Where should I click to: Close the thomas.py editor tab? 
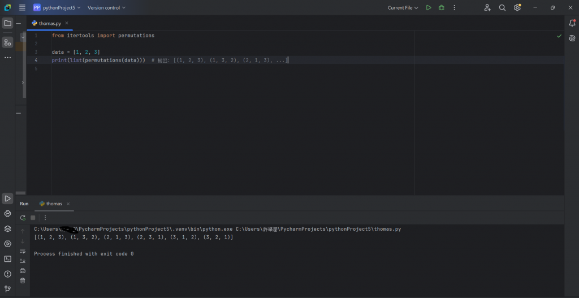(x=67, y=23)
